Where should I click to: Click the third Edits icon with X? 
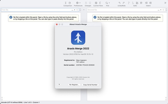point(137,3)
